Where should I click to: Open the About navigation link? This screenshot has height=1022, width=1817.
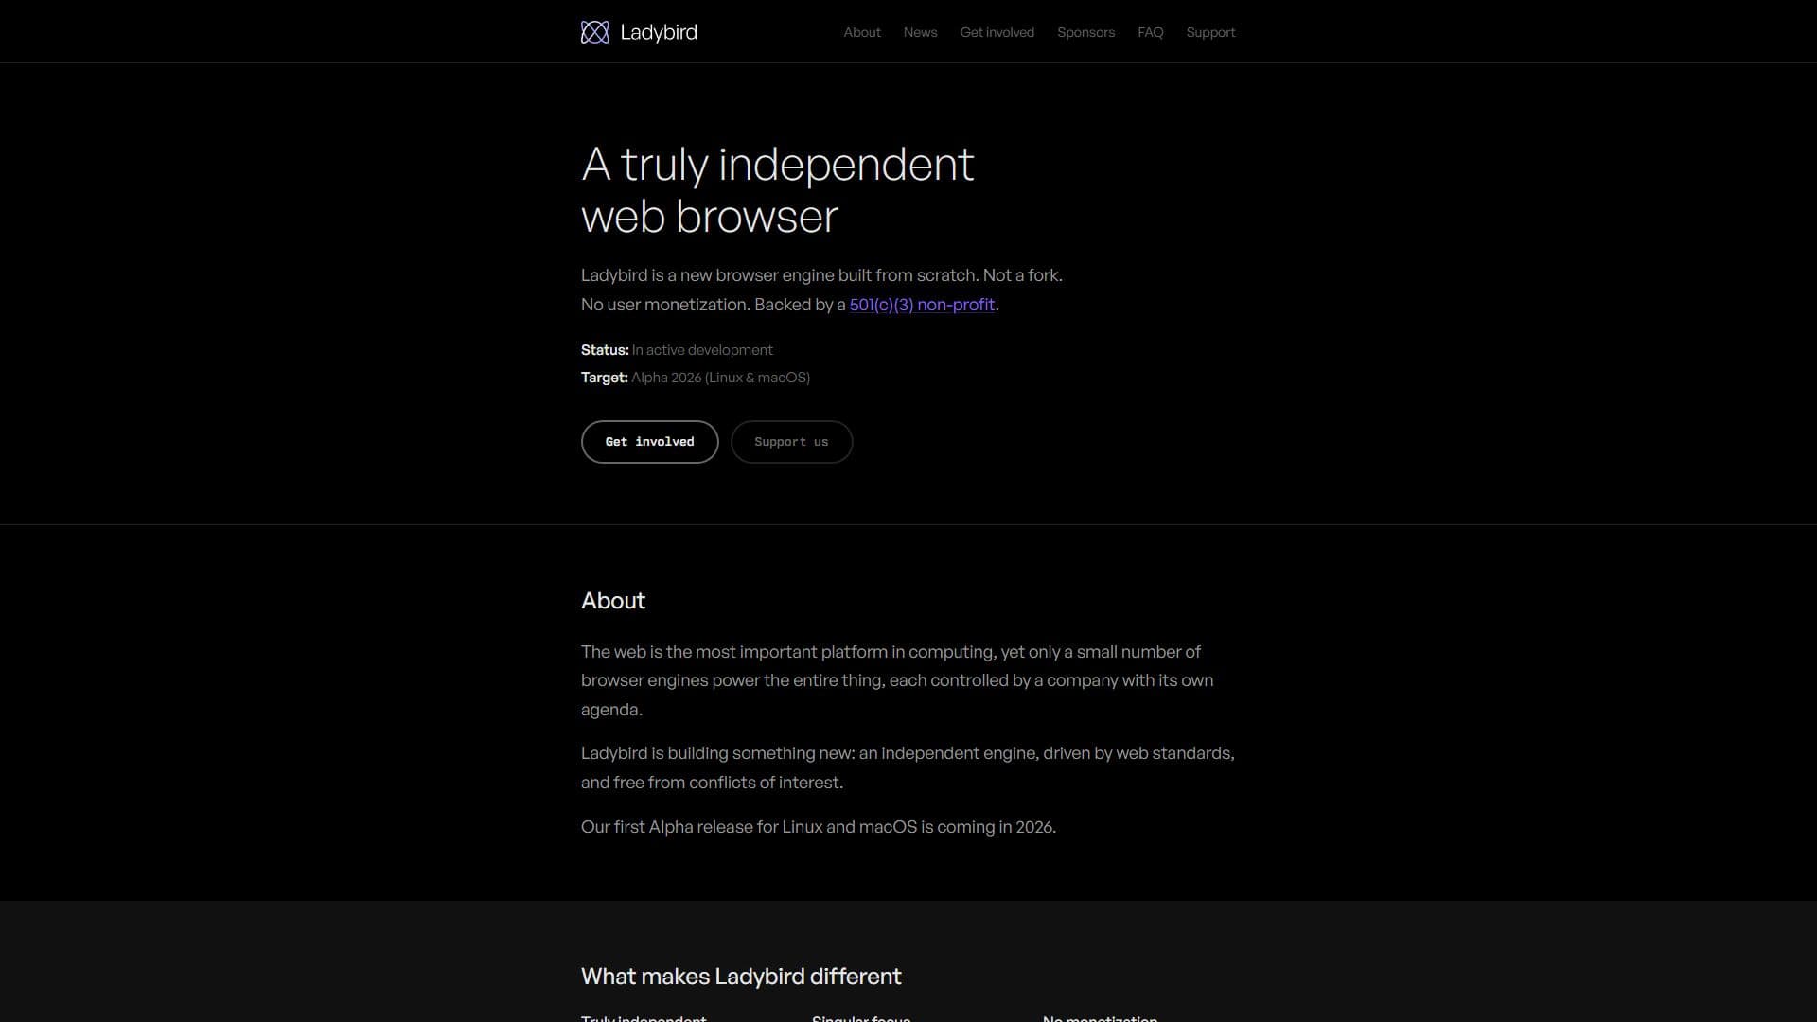[x=862, y=32]
